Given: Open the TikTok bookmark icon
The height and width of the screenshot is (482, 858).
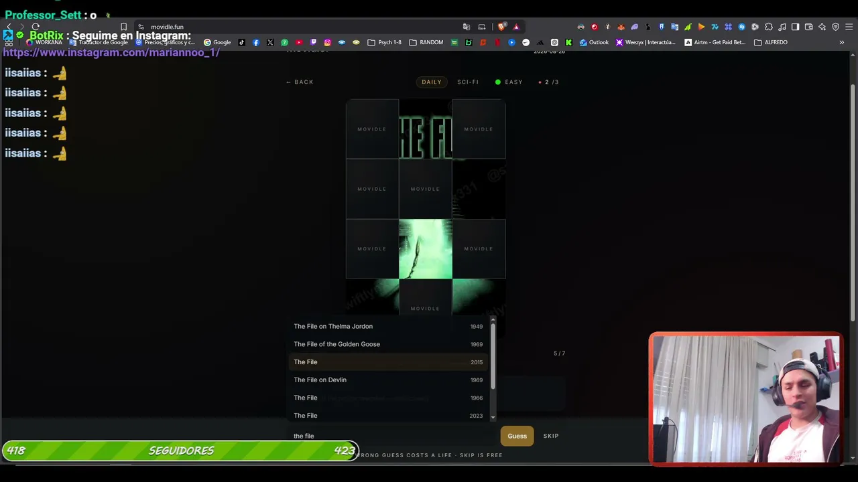Looking at the screenshot, I should [242, 42].
